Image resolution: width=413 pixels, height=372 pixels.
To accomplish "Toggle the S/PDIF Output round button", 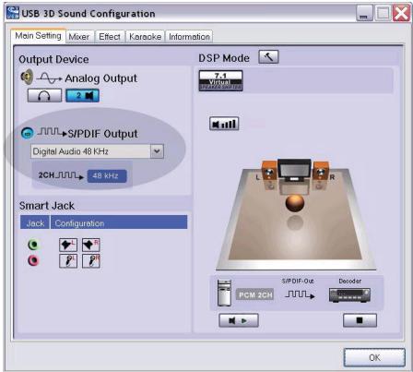I will click(x=27, y=133).
